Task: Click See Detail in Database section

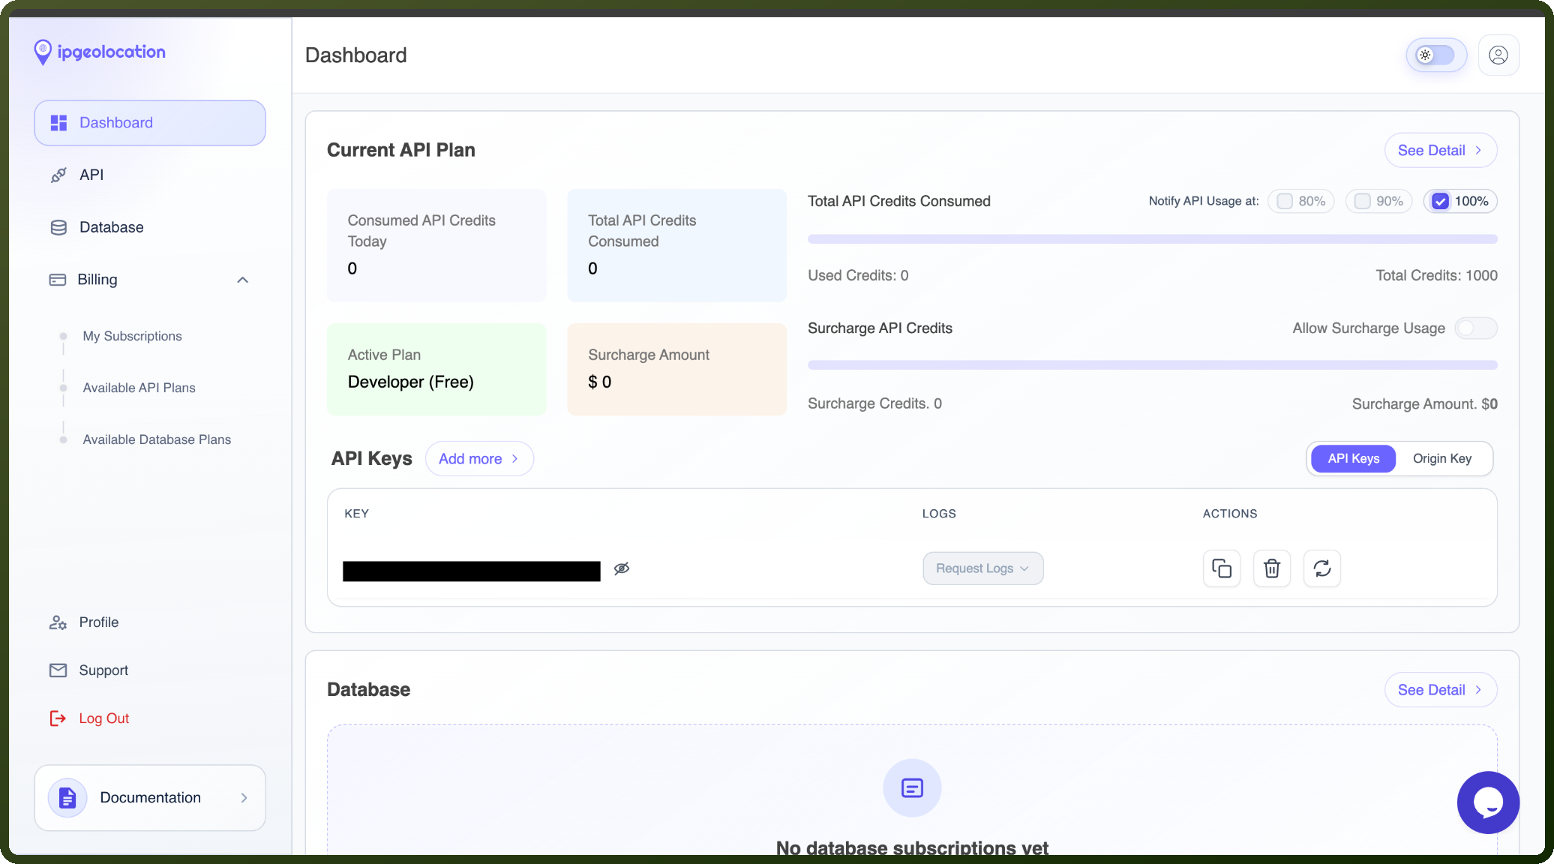Action: [x=1440, y=690]
